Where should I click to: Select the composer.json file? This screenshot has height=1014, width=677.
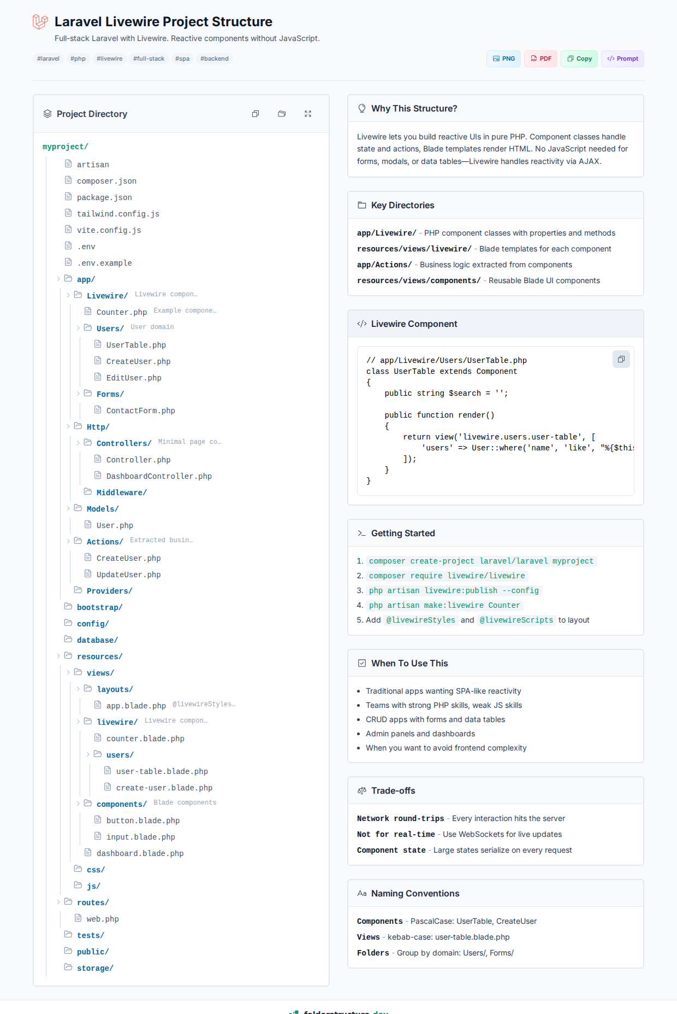click(106, 181)
